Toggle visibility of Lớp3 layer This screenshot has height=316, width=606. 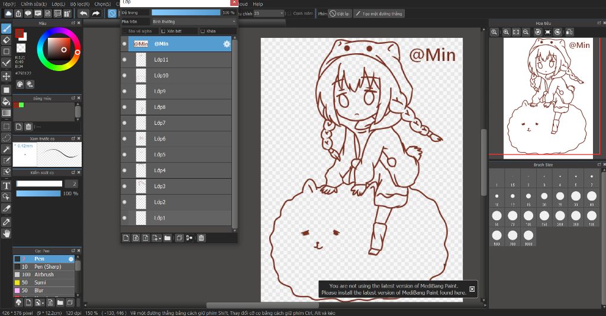pos(124,186)
